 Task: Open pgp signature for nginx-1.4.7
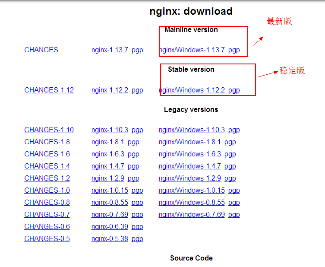(x=133, y=166)
